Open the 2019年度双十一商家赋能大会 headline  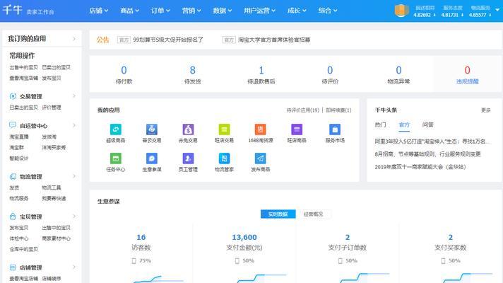click(x=420, y=167)
